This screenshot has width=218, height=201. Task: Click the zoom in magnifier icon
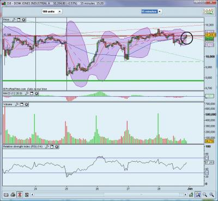[x=211, y=195]
